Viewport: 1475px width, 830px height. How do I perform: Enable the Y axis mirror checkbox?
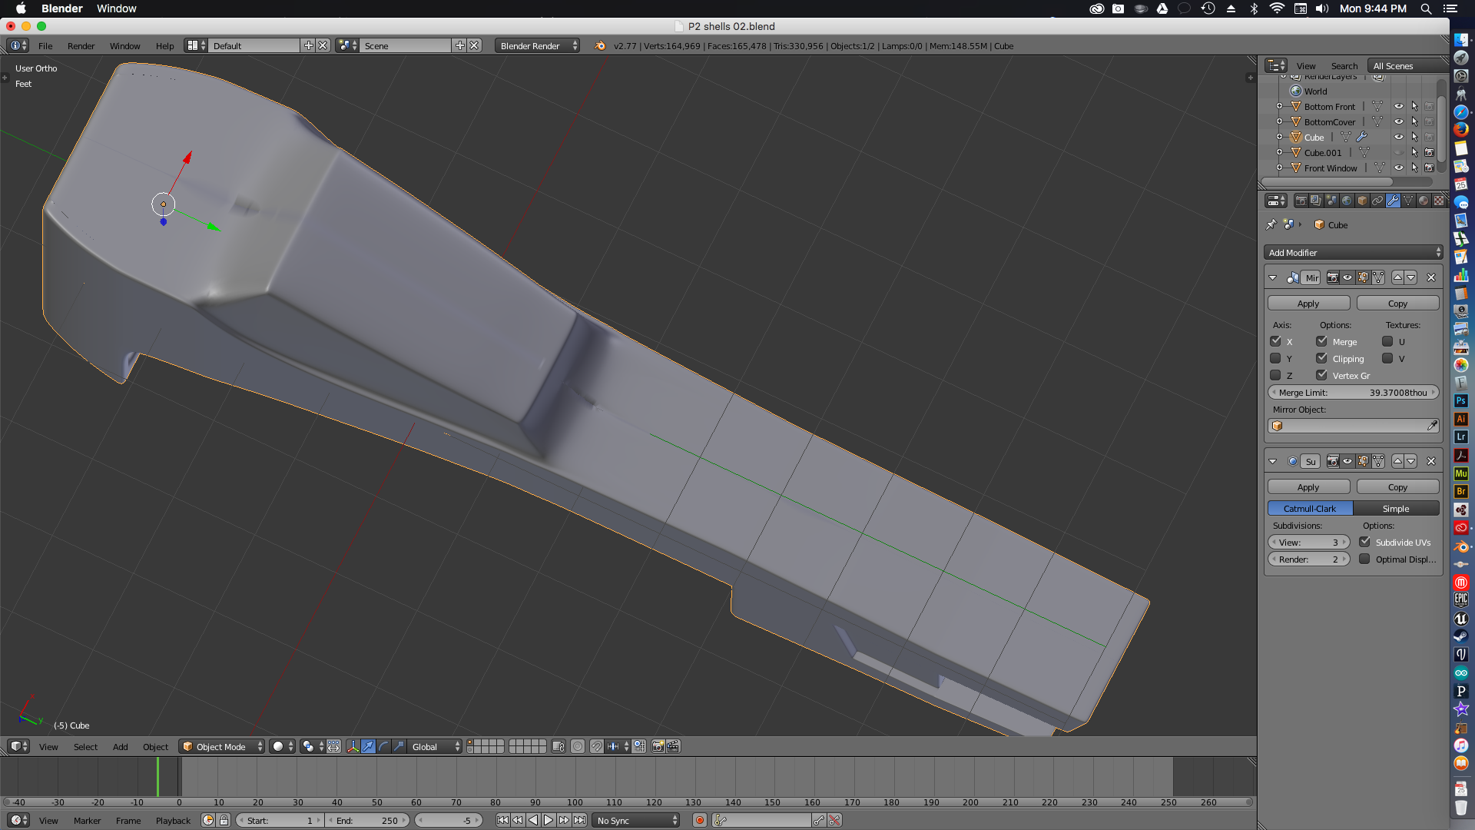coord(1275,358)
